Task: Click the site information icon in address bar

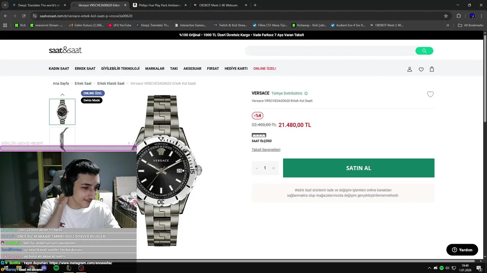Action: pyautogui.click(x=35, y=16)
